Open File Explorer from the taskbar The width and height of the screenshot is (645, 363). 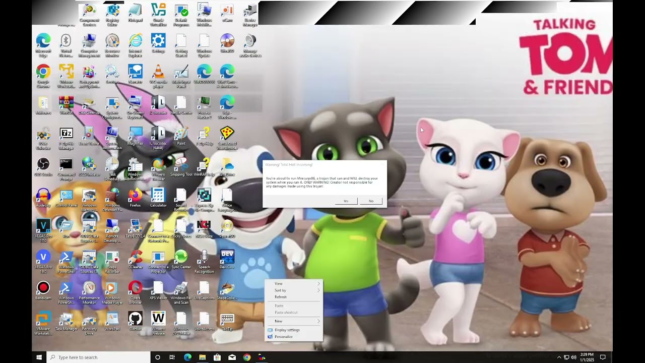(x=202, y=357)
